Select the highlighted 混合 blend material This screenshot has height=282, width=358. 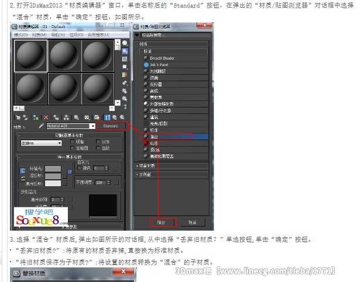174,137
